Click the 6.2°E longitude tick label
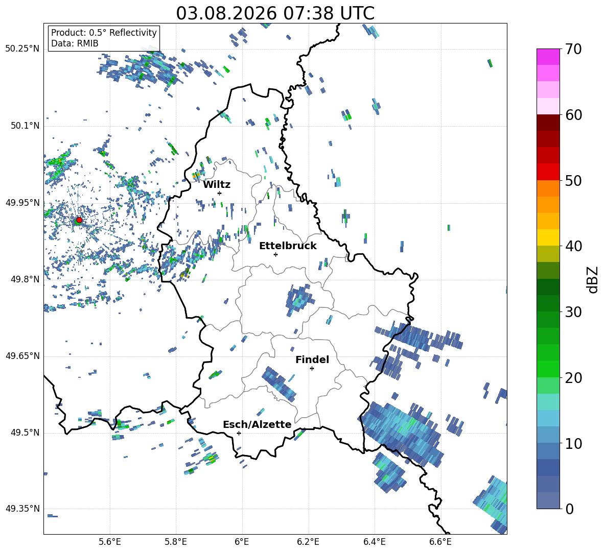The height and width of the screenshot is (552, 605). pyautogui.click(x=308, y=542)
